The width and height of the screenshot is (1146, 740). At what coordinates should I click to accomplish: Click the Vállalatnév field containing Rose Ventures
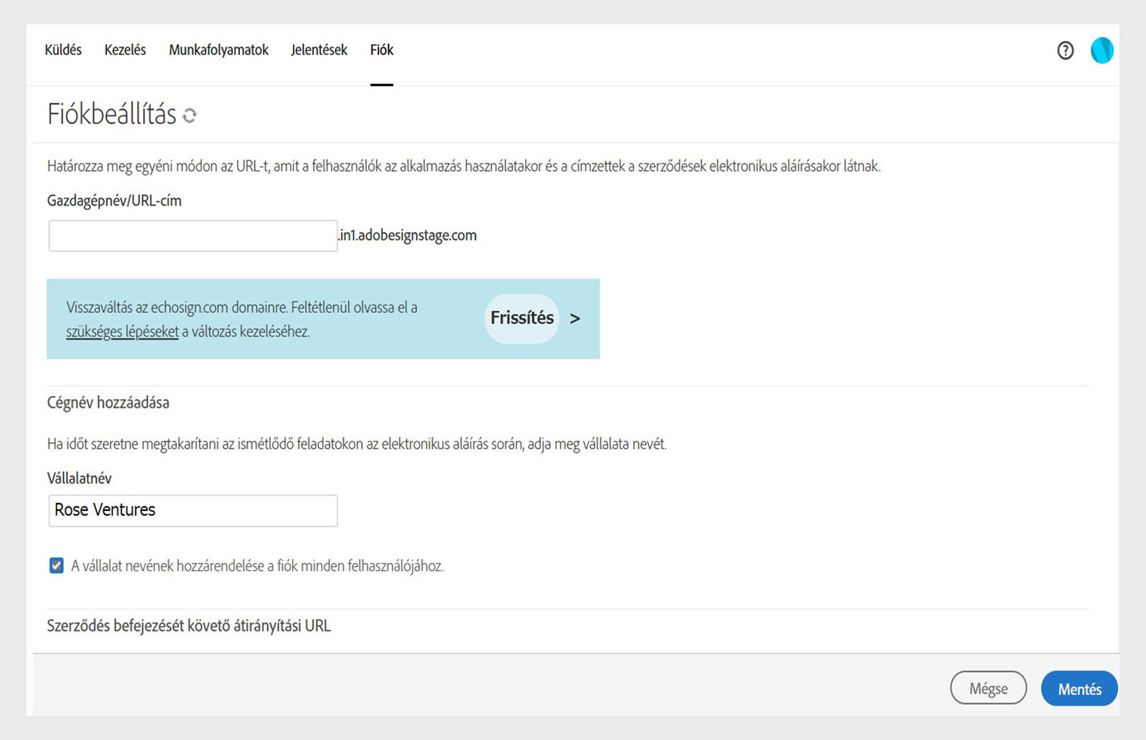(193, 511)
